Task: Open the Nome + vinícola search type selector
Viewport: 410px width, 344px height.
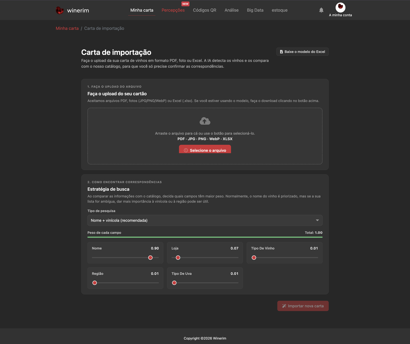Action: (x=205, y=220)
